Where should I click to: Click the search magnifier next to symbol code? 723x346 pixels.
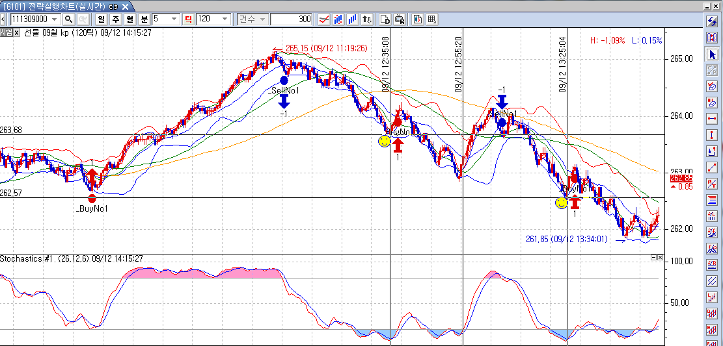68,19
